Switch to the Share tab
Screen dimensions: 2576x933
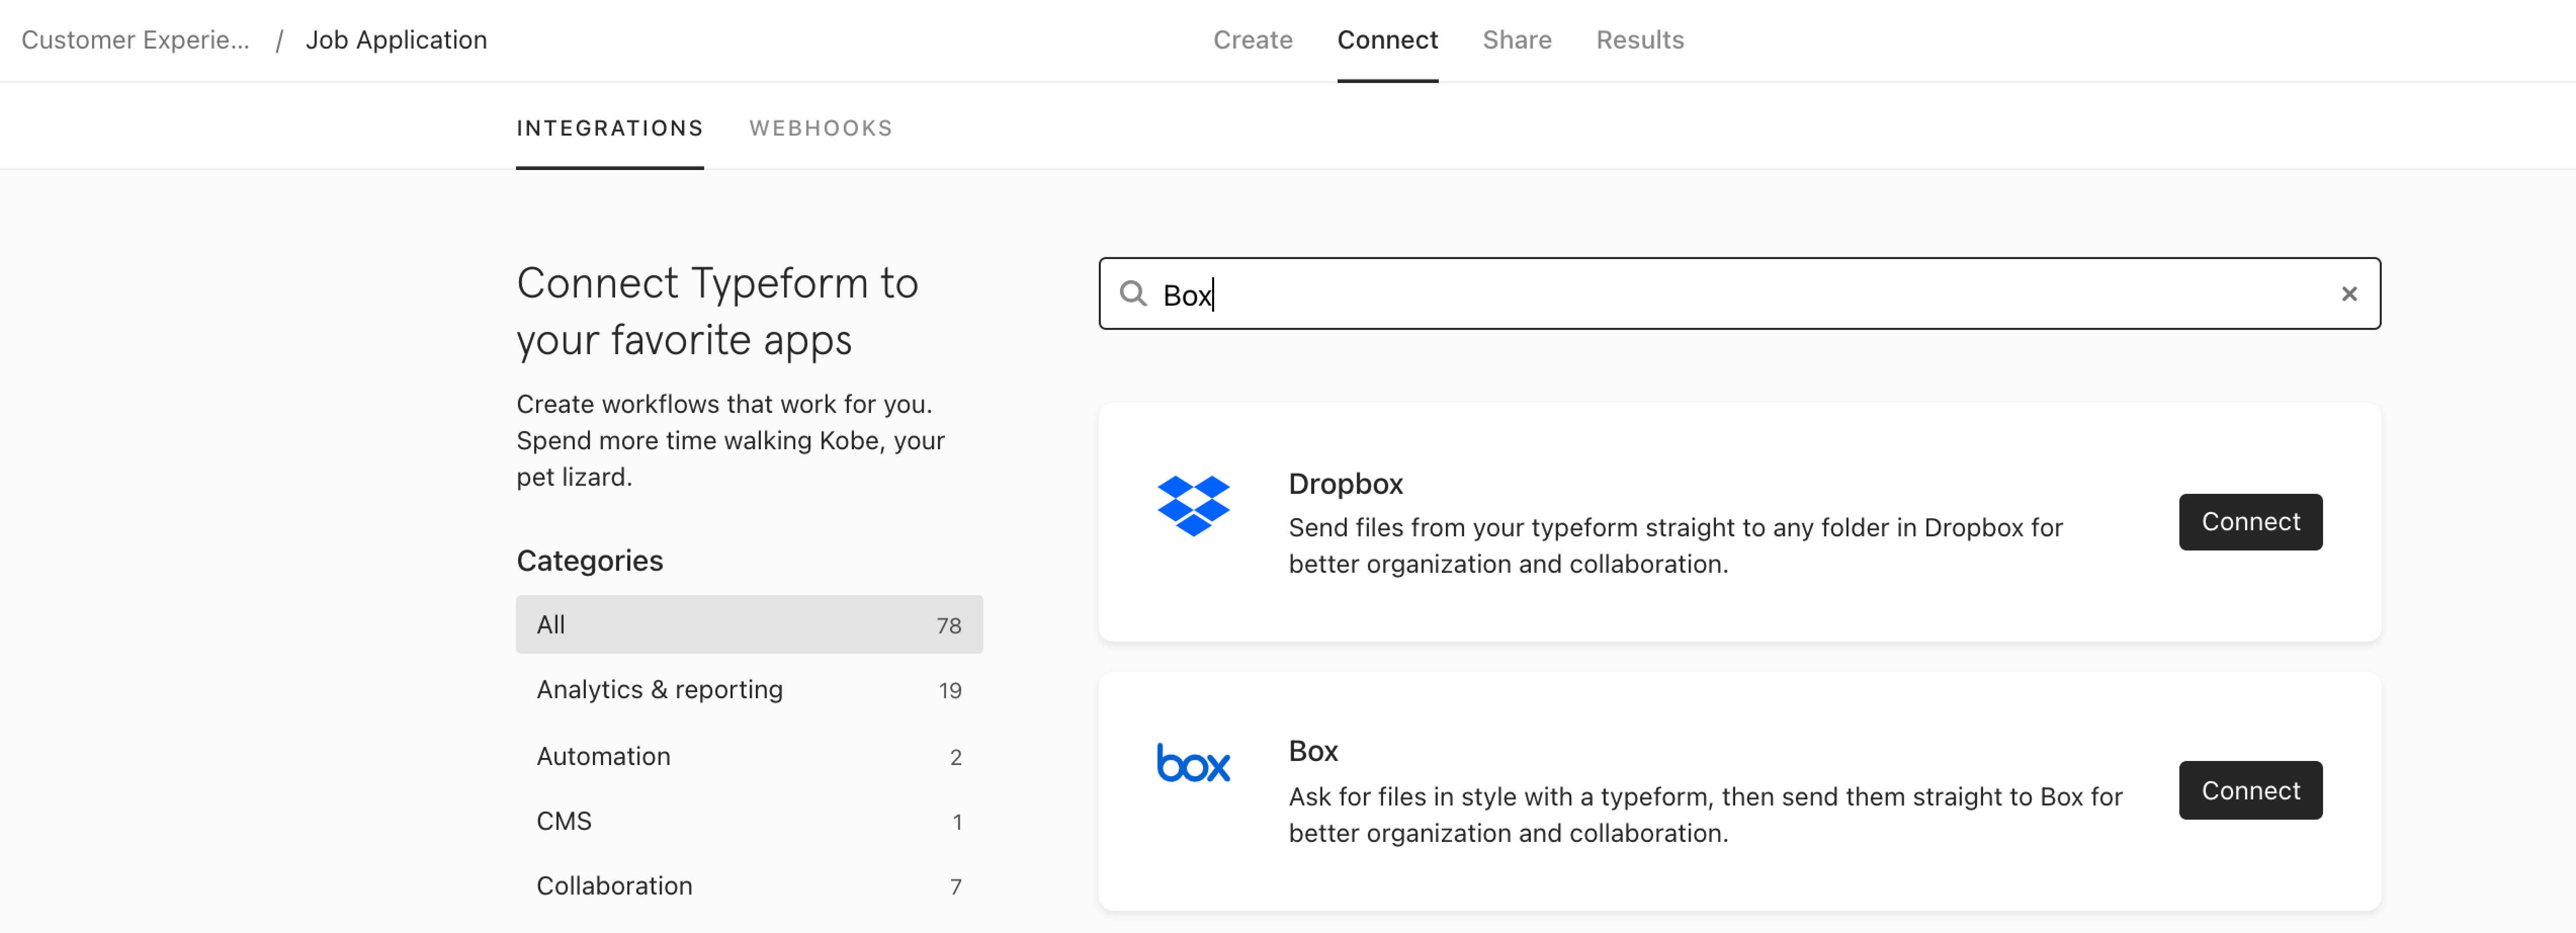[x=1516, y=40]
